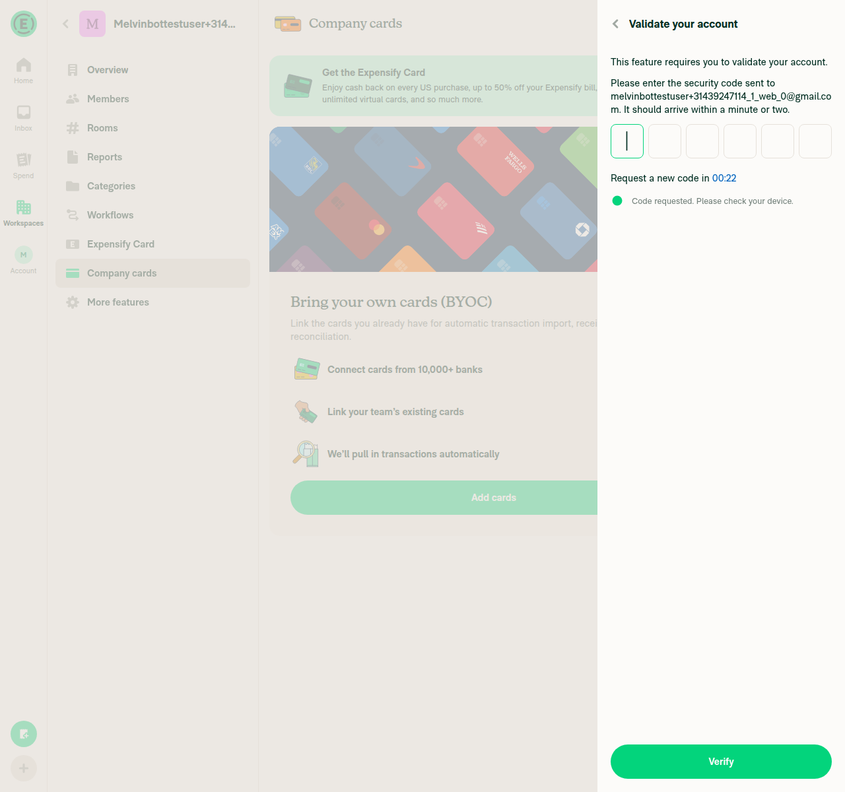
Task: Open the Categories menu item
Action: coord(152,186)
